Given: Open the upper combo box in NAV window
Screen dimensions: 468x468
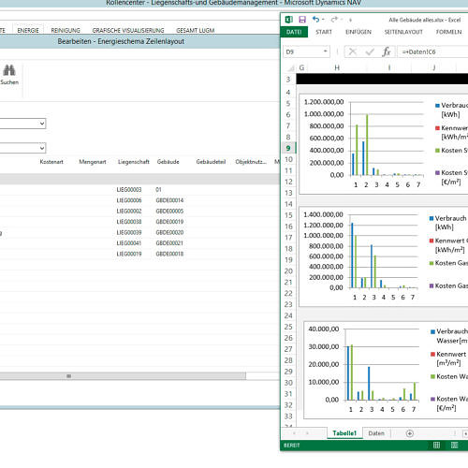Looking at the screenshot, I should (42, 124).
